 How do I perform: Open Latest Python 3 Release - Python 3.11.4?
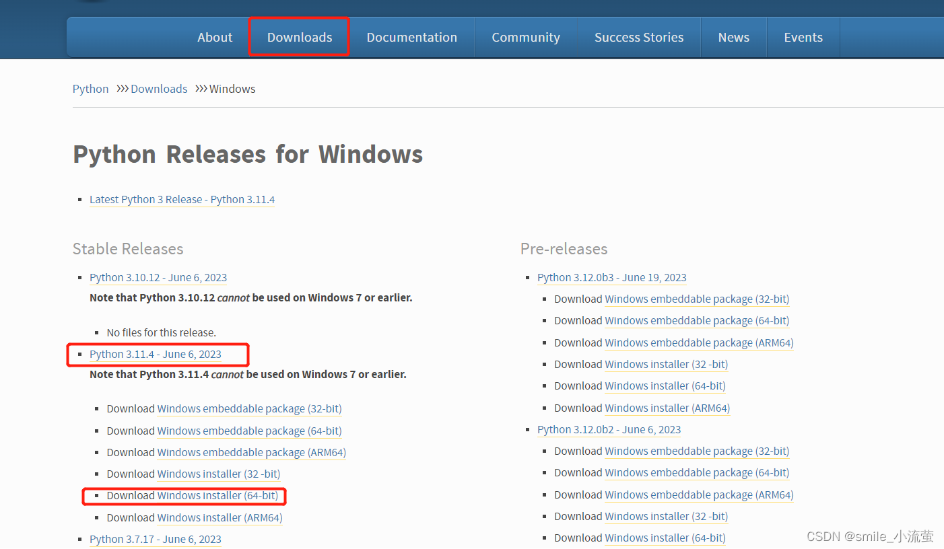tap(182, 200)
